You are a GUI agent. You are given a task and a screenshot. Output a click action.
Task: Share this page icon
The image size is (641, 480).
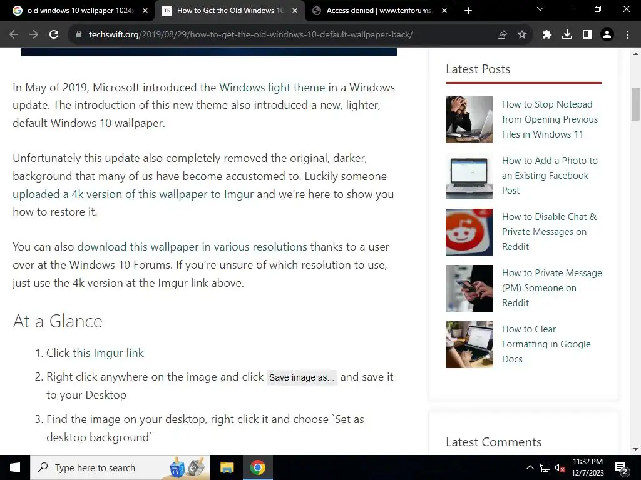tap(502, 35)
